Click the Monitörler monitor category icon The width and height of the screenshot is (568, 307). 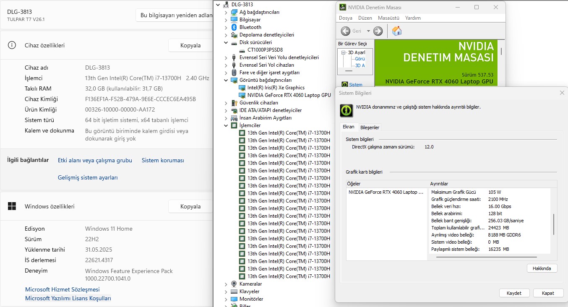click(234, 299)
